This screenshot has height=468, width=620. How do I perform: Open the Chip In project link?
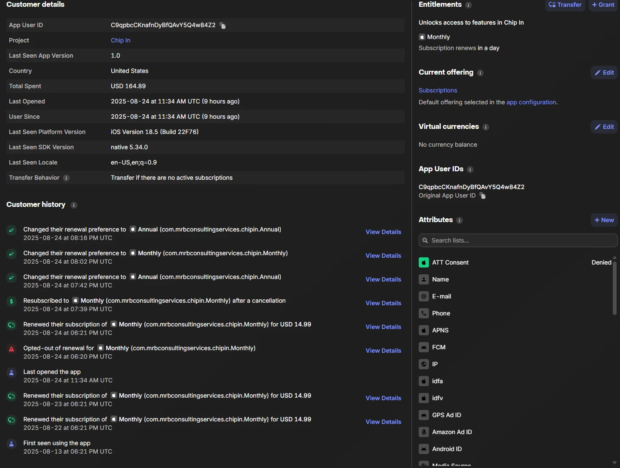pyautogui.click(x=121, y=40)
